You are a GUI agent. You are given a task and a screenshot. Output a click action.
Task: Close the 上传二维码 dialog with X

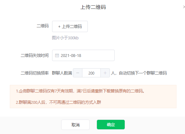(x=184, y=7)
